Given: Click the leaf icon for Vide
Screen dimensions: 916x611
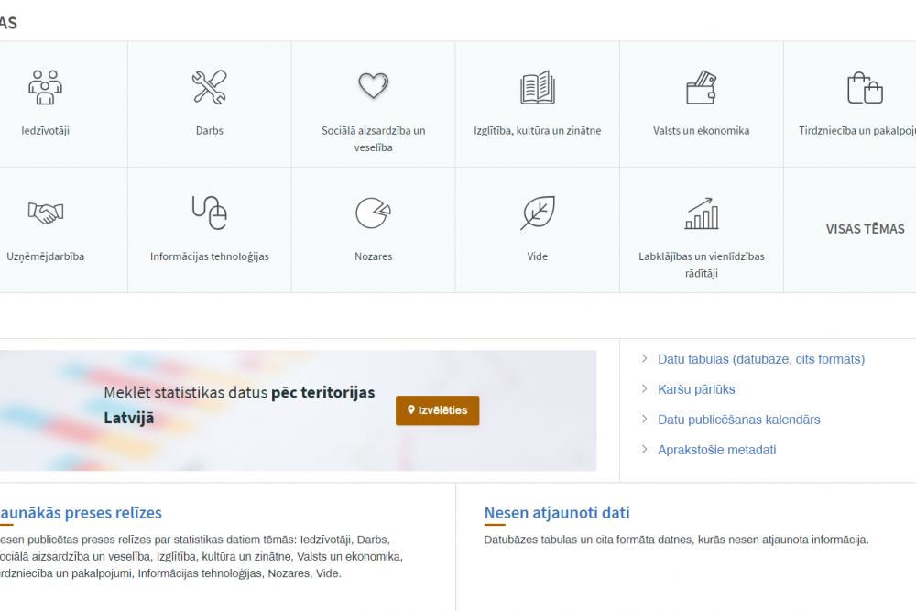Looking at the screenshot, I should pos(538,213).
